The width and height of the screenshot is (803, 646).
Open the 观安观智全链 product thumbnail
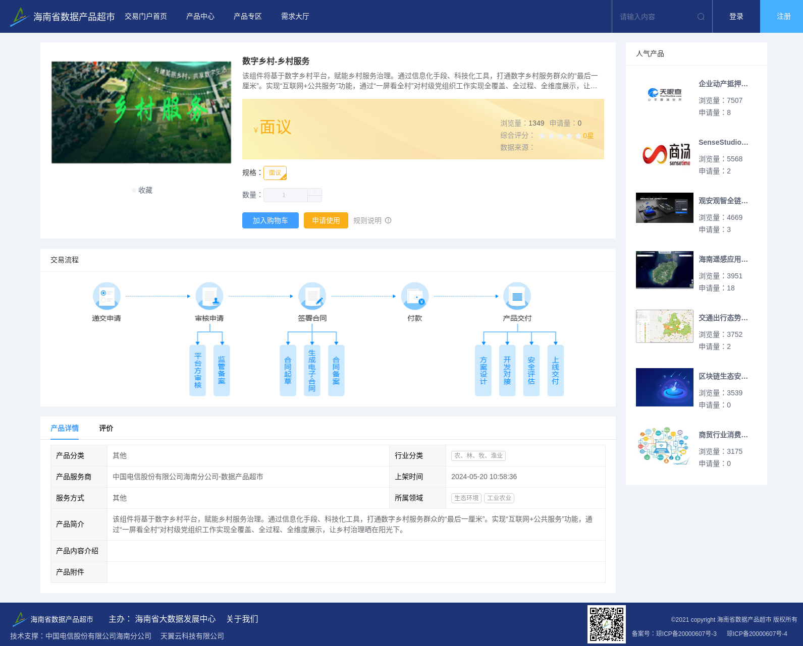(x=665, y=208)
